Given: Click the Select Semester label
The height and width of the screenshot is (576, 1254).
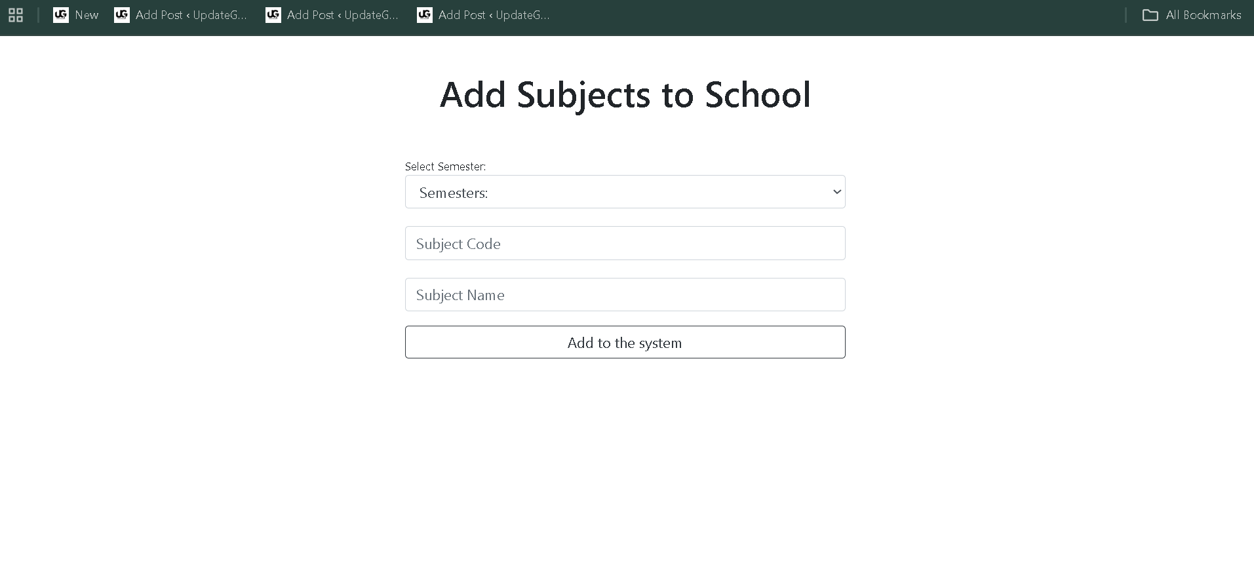Looking at the screenshot, I should click(445, 166).
